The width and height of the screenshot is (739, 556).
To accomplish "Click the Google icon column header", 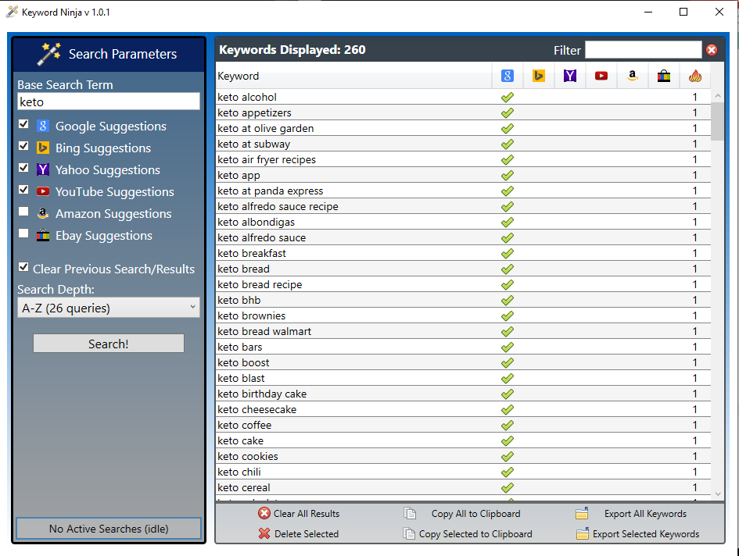I will 507,75.
